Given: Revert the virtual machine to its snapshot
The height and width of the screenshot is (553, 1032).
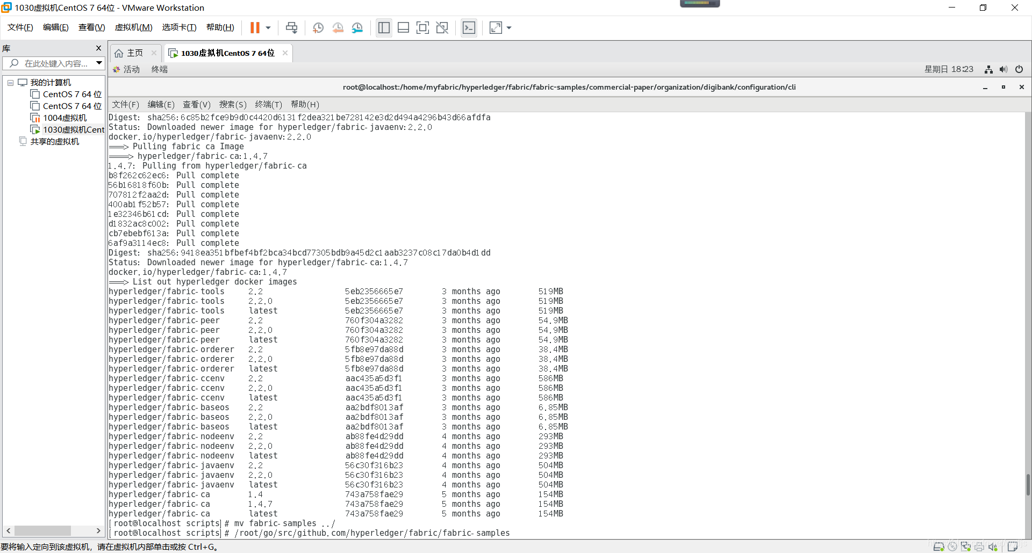Looking at the screenshot, I should pyautogui.click(x=338, y=28).
